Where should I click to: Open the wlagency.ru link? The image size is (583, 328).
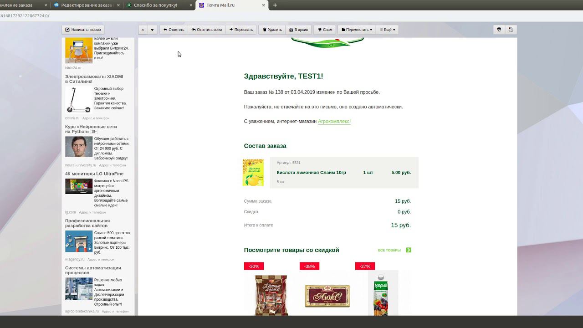coord(75,259)
